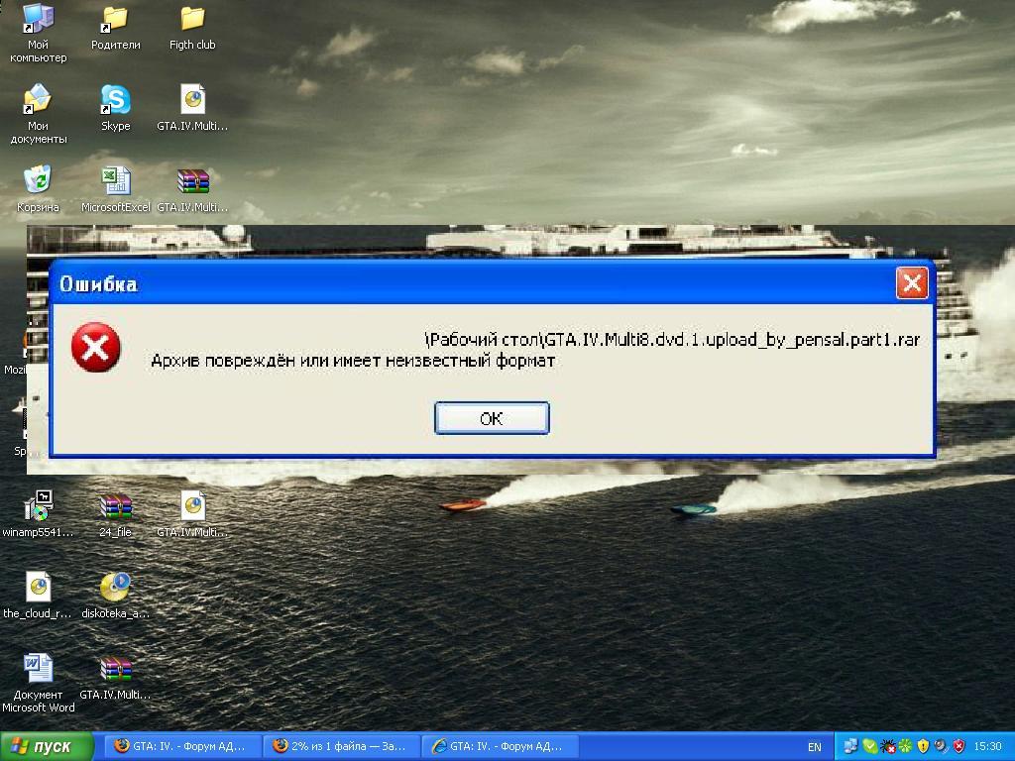Click the 15:30 clock in system tray
1015x761 pixels.
pos(987,746)
